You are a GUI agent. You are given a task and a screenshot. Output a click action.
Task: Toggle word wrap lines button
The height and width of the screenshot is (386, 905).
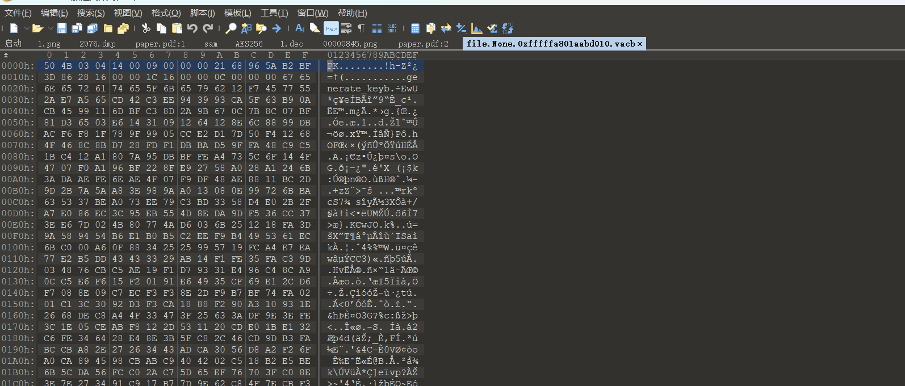346,28
